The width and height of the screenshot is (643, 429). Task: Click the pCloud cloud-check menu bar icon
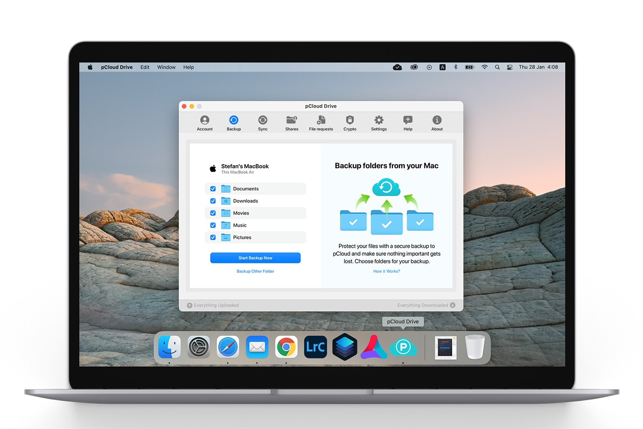click(x=397, y=67)
